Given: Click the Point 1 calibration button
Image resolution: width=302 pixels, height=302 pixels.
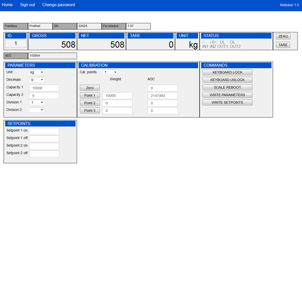Looking at the screenshot, I should click(90, 96).
